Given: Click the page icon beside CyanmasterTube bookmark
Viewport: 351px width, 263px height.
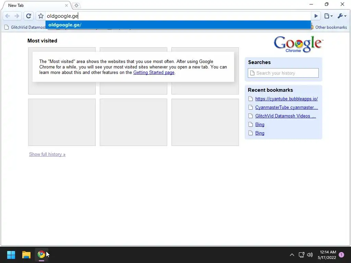Looking at the screenshot, I should [x=251, y=107].
